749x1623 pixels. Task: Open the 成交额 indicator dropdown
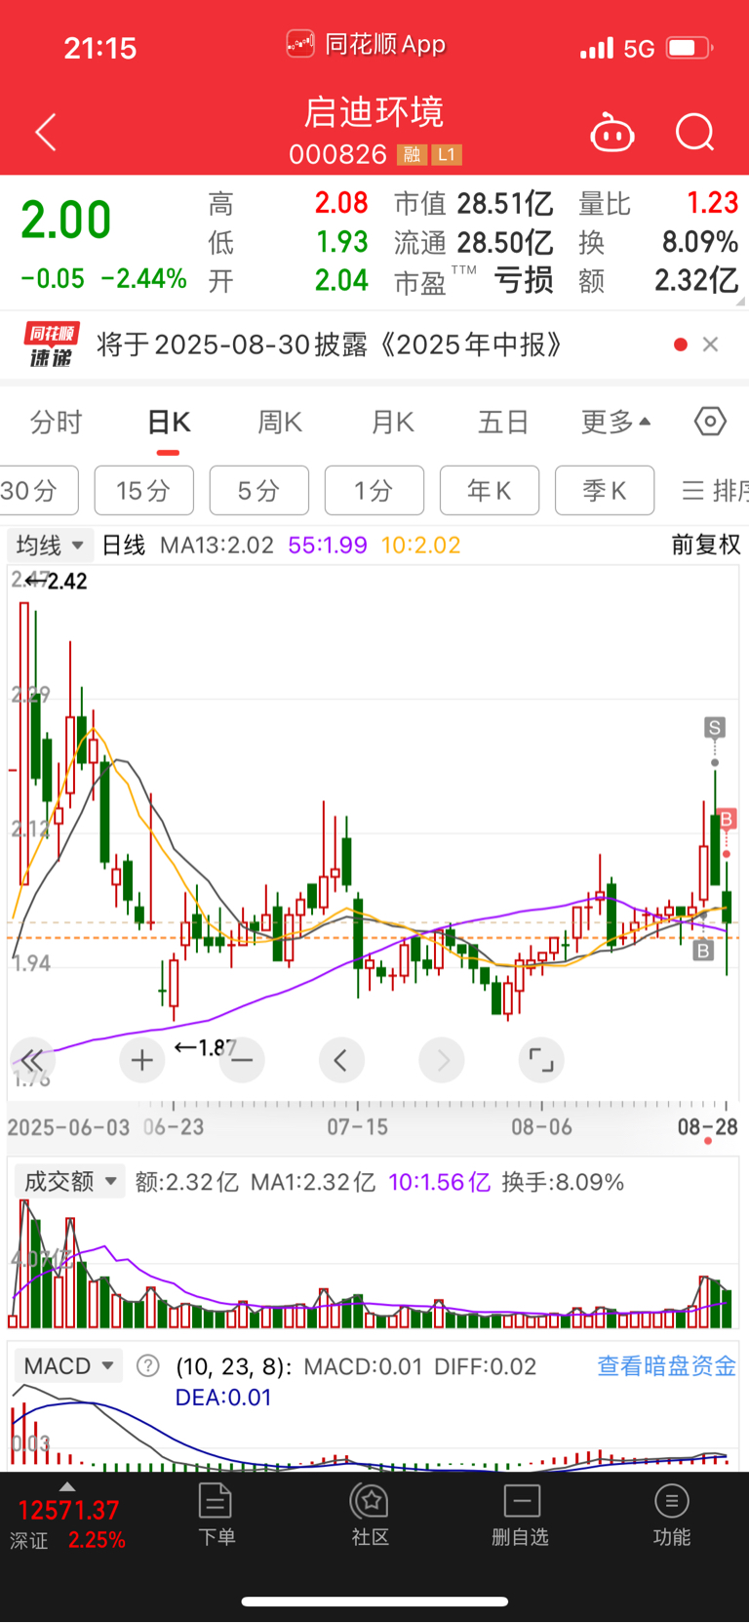pos(69,1181)
